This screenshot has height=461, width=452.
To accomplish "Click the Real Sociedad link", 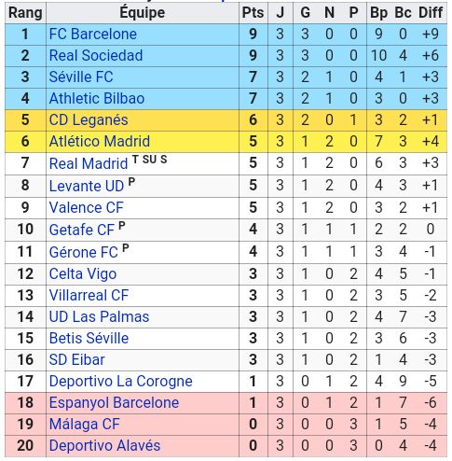I will click(96, 55).
